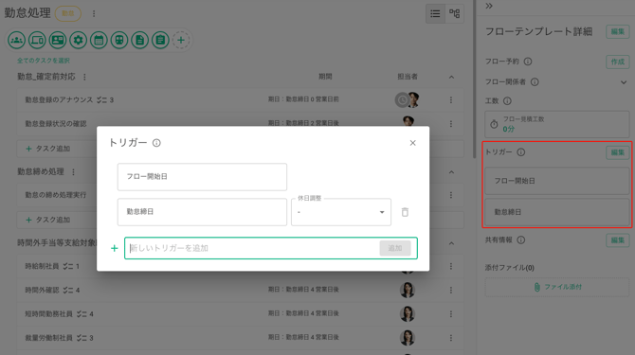Collapse the 勤怠締め処理 section
The height and width of the screenshot is (355, 635).
coord(451,172)
